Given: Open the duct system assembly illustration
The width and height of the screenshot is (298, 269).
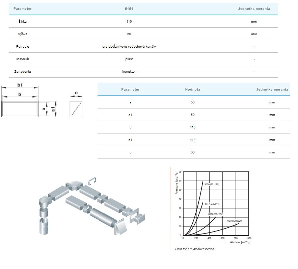Looking at the screenshot, I should tap(91, 205).
